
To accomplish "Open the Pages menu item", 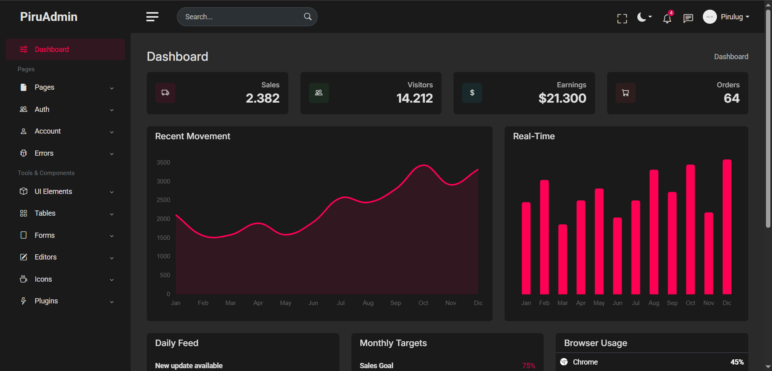I will (65, 87).
